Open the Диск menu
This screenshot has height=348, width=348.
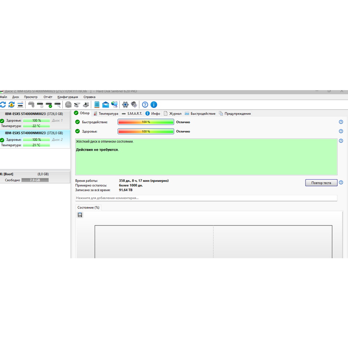click(x=16, y=97)
